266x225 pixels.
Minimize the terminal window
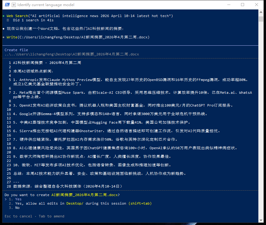tap(229, 5)
